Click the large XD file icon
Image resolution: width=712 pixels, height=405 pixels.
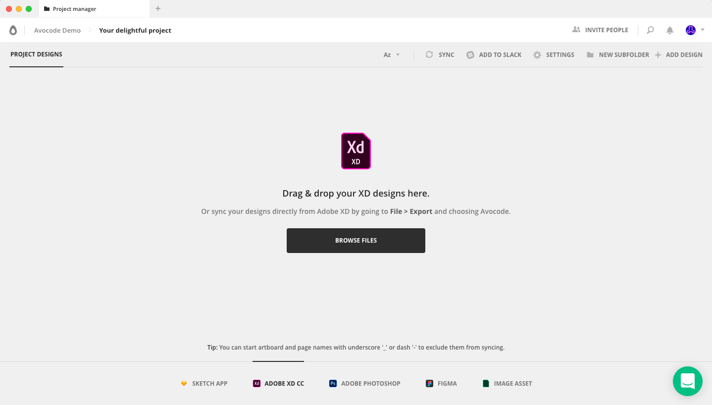356,151
